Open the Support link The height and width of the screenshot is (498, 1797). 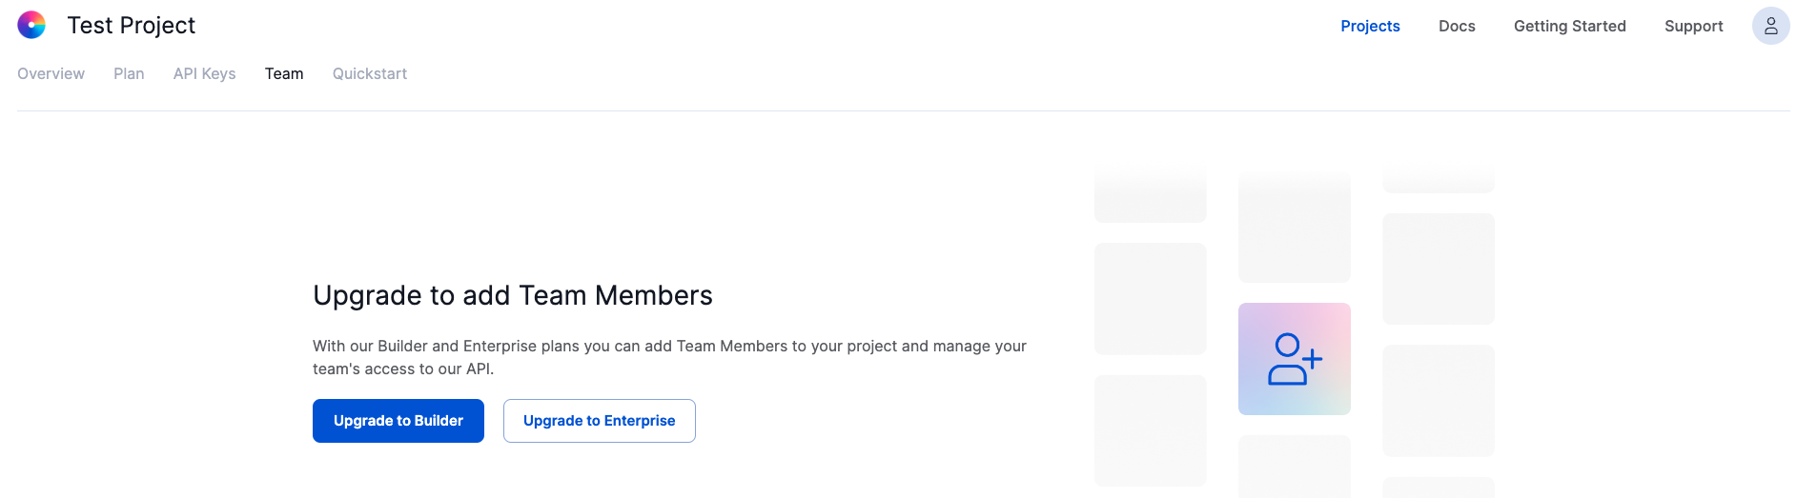1693,27
